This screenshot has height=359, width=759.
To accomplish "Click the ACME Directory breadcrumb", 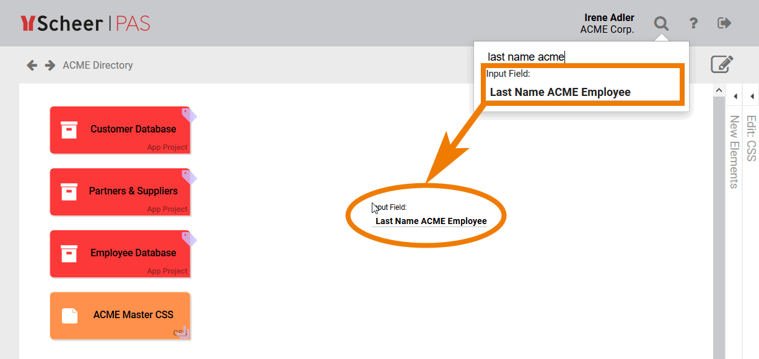I will [x=98, y=65].
